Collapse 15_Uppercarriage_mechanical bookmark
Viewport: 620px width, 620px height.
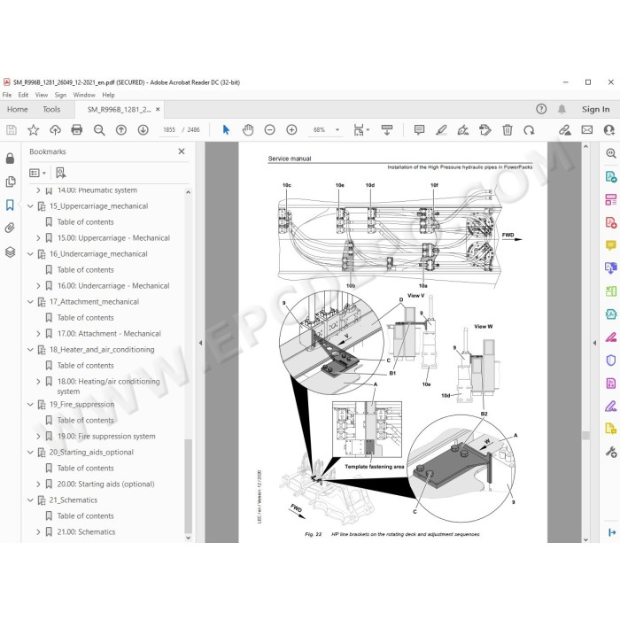pos(30,206)
